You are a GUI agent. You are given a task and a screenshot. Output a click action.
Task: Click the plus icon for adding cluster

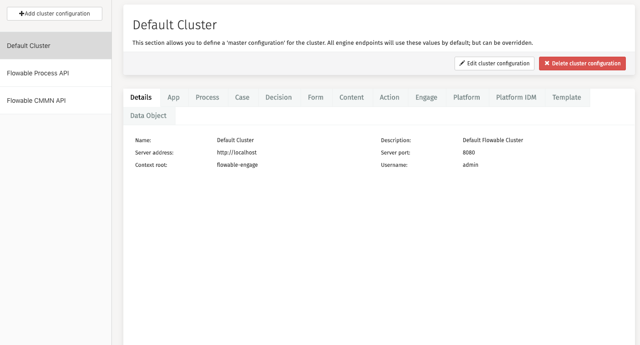click(x=21, y=14)
